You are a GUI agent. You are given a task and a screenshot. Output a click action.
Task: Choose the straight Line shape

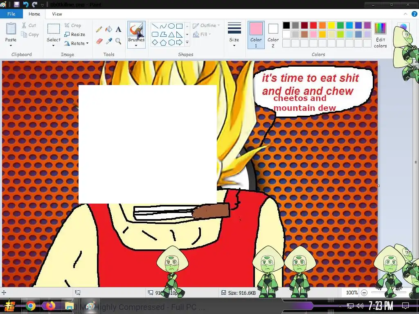point(155,26)
